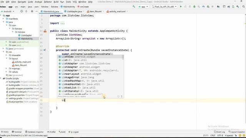Click the collapsed import ... region on line 3
This screenshot has width=246, height=138.
62,23
